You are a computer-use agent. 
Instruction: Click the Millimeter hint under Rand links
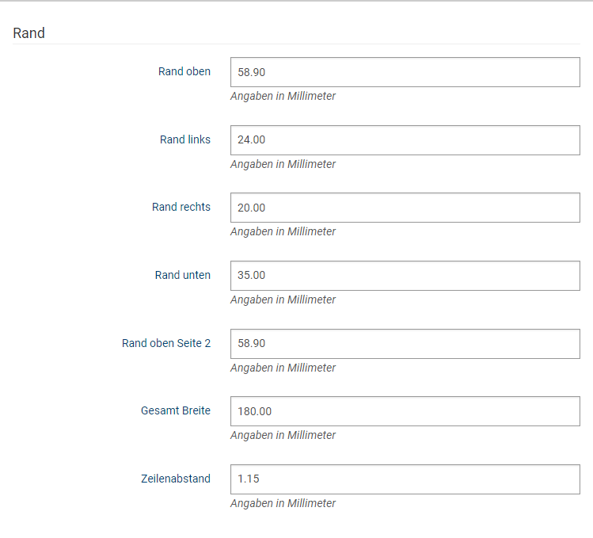(283, 164)
